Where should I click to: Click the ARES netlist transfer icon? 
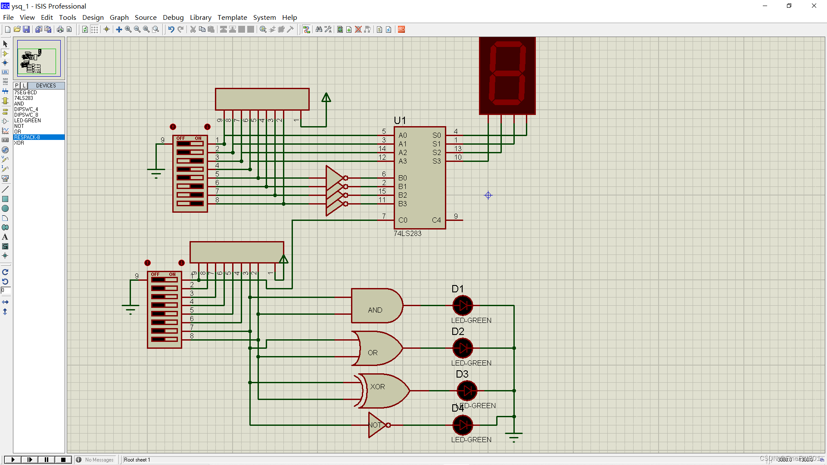401,29
